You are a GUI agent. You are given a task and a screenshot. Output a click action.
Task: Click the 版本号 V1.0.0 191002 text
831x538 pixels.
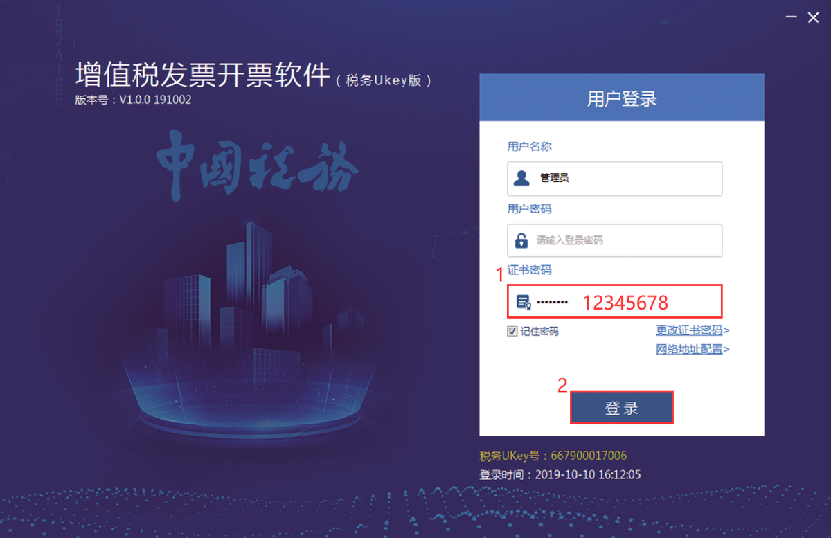coord(133,100)
